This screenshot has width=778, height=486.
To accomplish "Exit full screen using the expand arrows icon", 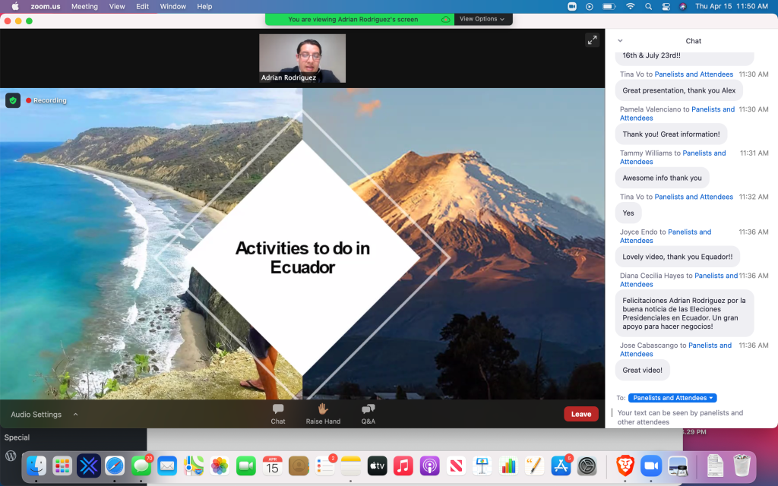I will click(x=592, y=40).
